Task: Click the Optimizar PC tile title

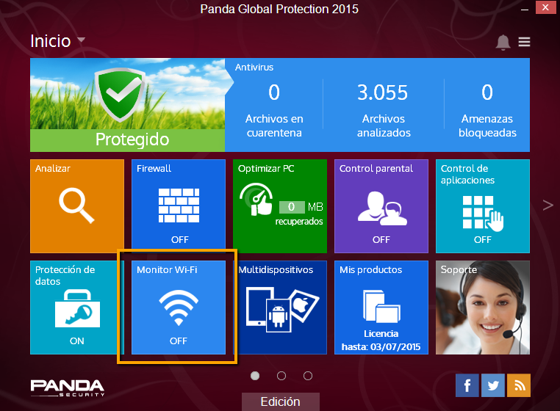Action: click(266, 168)
